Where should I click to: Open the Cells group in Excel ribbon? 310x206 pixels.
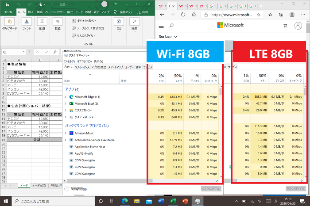click(119, 25)
